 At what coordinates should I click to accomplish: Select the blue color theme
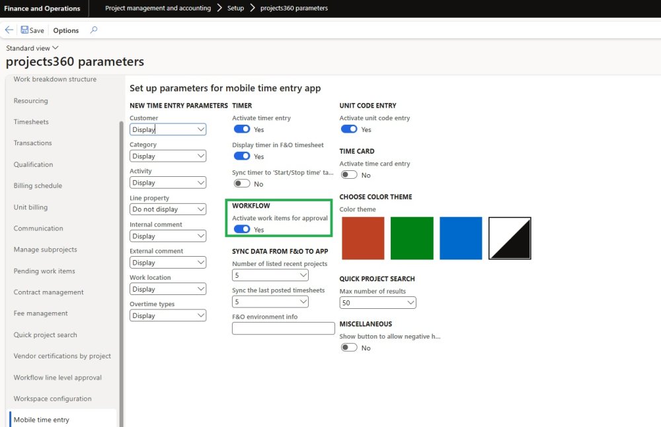pyautogui.click(x=461, y=238)
